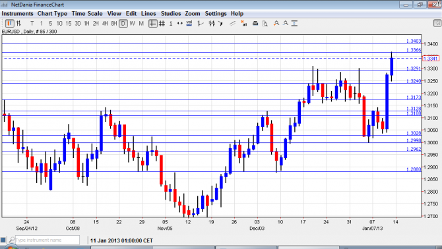Set time scale to Tick (T)
Screen dimensions: 442x249
(32, 24)
